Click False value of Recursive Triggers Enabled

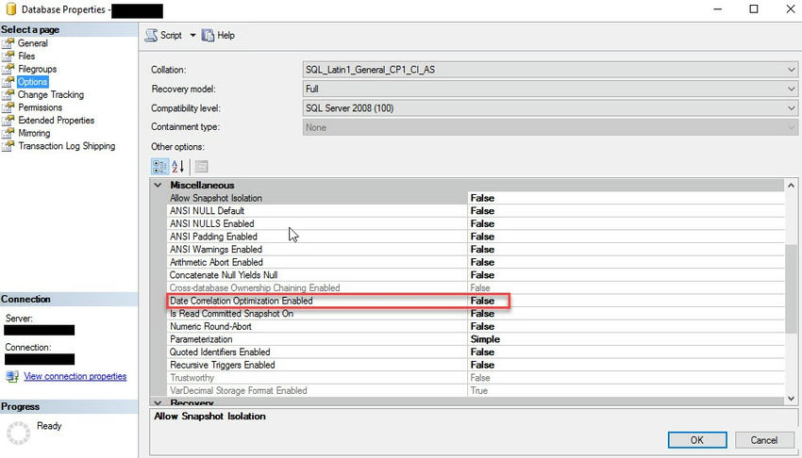[x=482, y=365]
